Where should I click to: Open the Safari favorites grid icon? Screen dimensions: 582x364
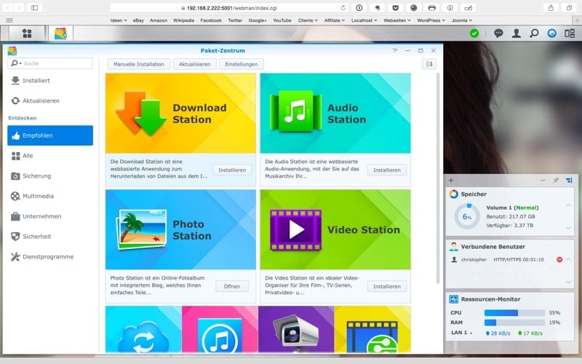click(9, 20)
